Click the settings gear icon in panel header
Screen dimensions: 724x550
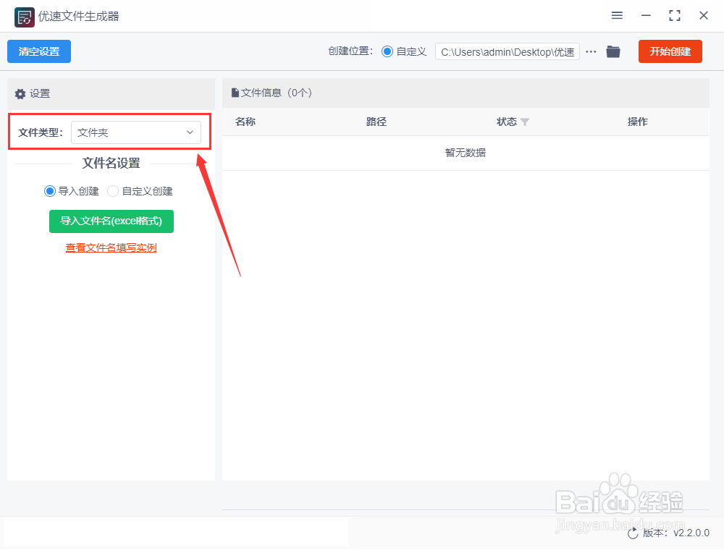[x=20, y=94]
